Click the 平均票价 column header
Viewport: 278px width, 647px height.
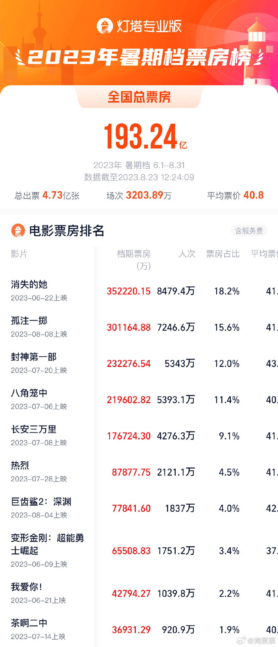point(264,254)
